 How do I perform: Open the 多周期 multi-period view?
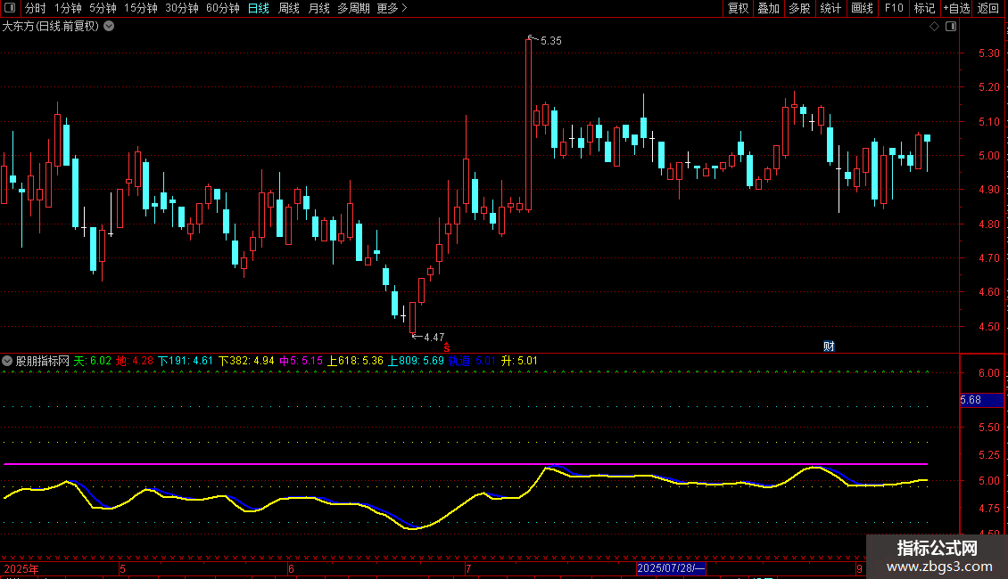tap(353, 8)
